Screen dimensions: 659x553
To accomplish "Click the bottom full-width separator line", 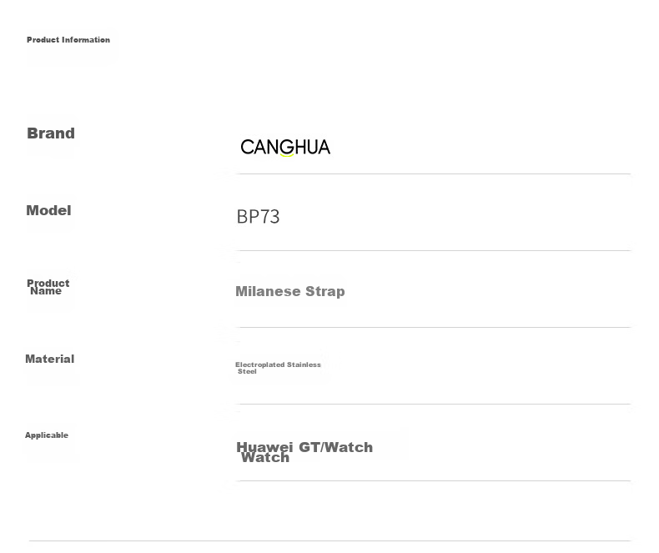I will [330, 540].
